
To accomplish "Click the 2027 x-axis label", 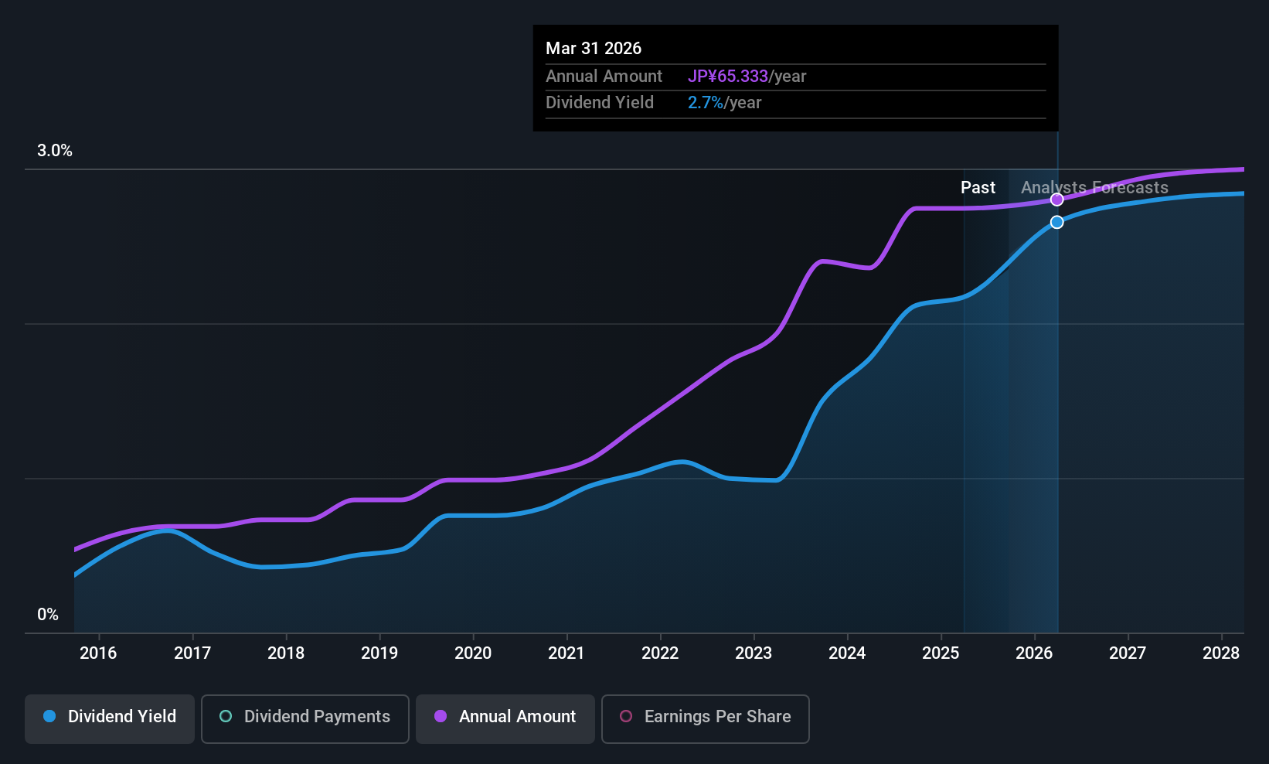I will [1128, 653].
